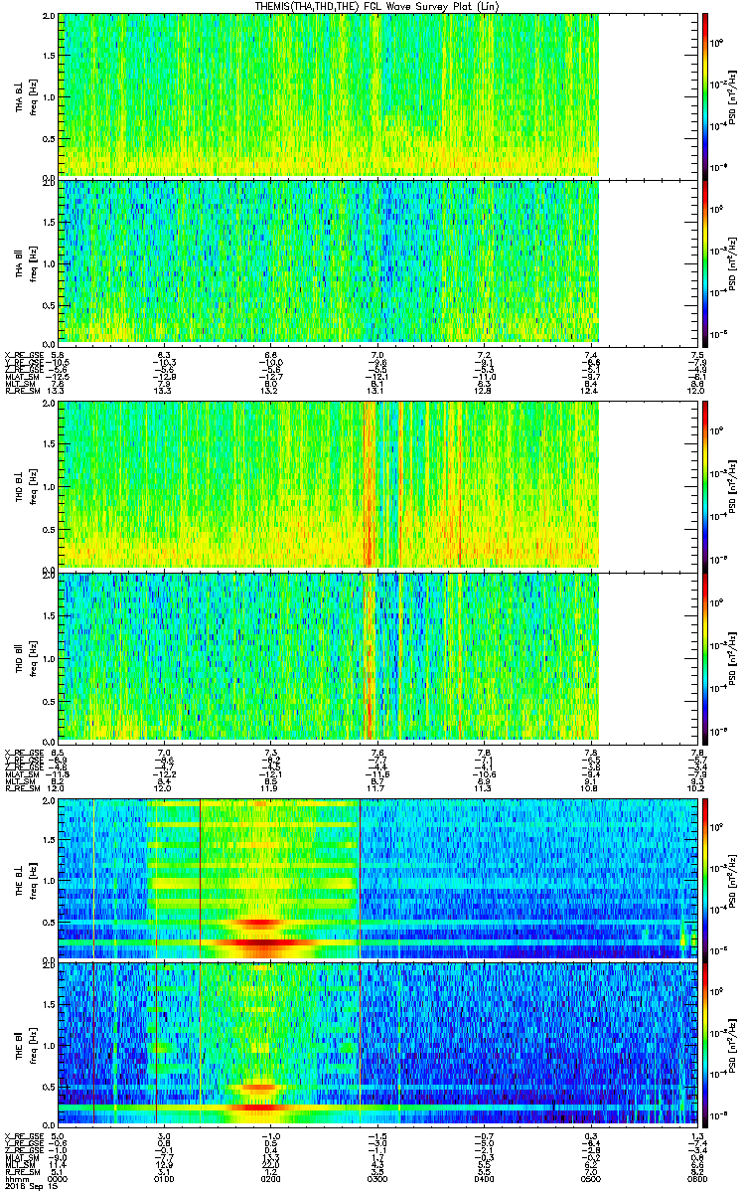This screenshot has height=1193, width=745.
Task: Click the THA B-parallel freq [Hz] axis label
Action: tap(33, 261)
